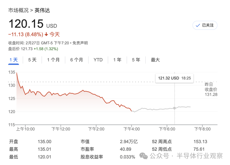Click the red down-arrow icon beside 今天

tap(46, 34)
